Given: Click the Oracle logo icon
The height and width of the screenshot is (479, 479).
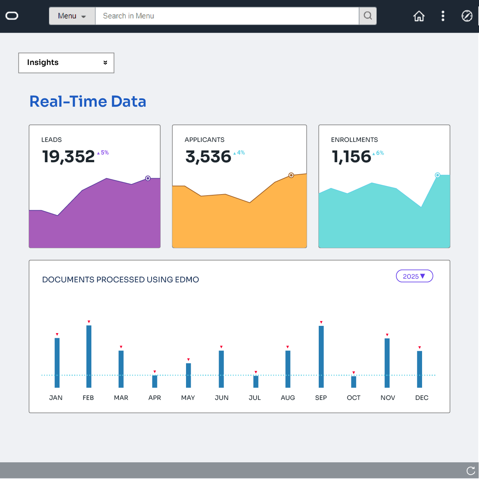Looking at the screenshot, I should pyautogui.click(x=12, y=16).
